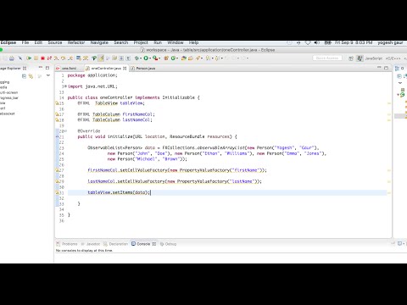Click the red Terminate stop icon
The width and height of the screenshot is (407, 305).
coord(42,58)
